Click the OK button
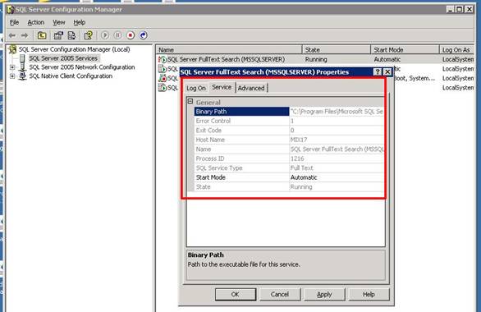 pyautogui.click(x=236, y=295)
